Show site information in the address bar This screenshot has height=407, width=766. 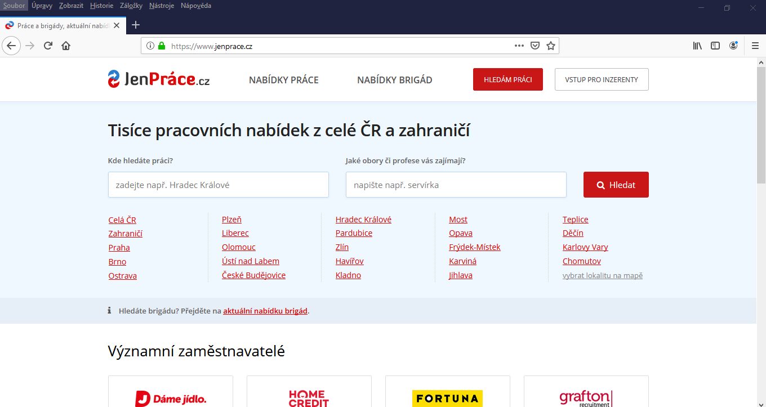150,46
